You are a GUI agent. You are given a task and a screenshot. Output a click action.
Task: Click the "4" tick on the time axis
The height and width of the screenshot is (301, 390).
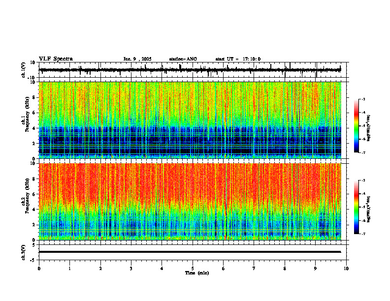click(162, 269)
